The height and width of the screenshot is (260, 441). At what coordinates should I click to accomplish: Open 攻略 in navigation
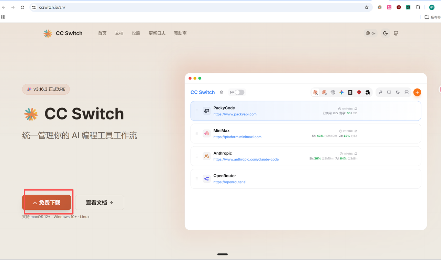point(136,33)
